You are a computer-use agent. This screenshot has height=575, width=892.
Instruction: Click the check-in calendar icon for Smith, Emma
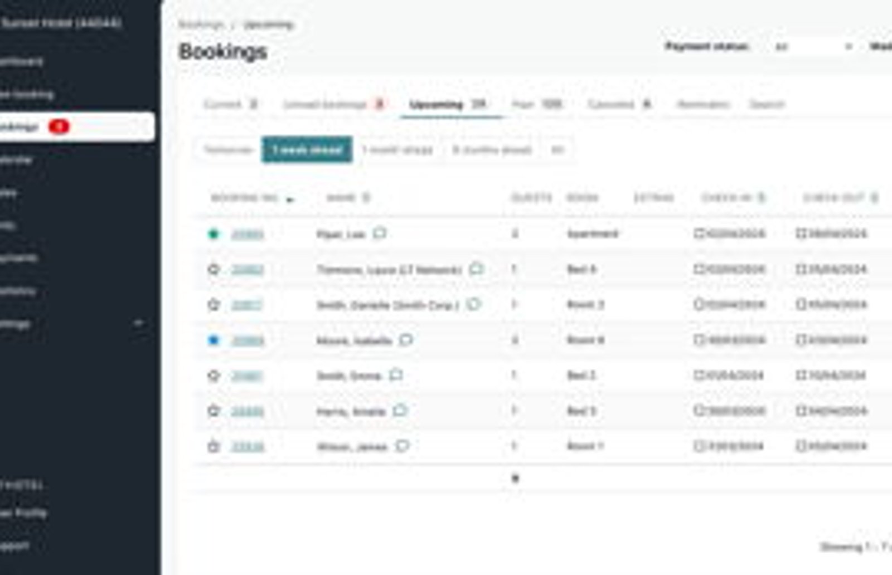click(699, 375)
